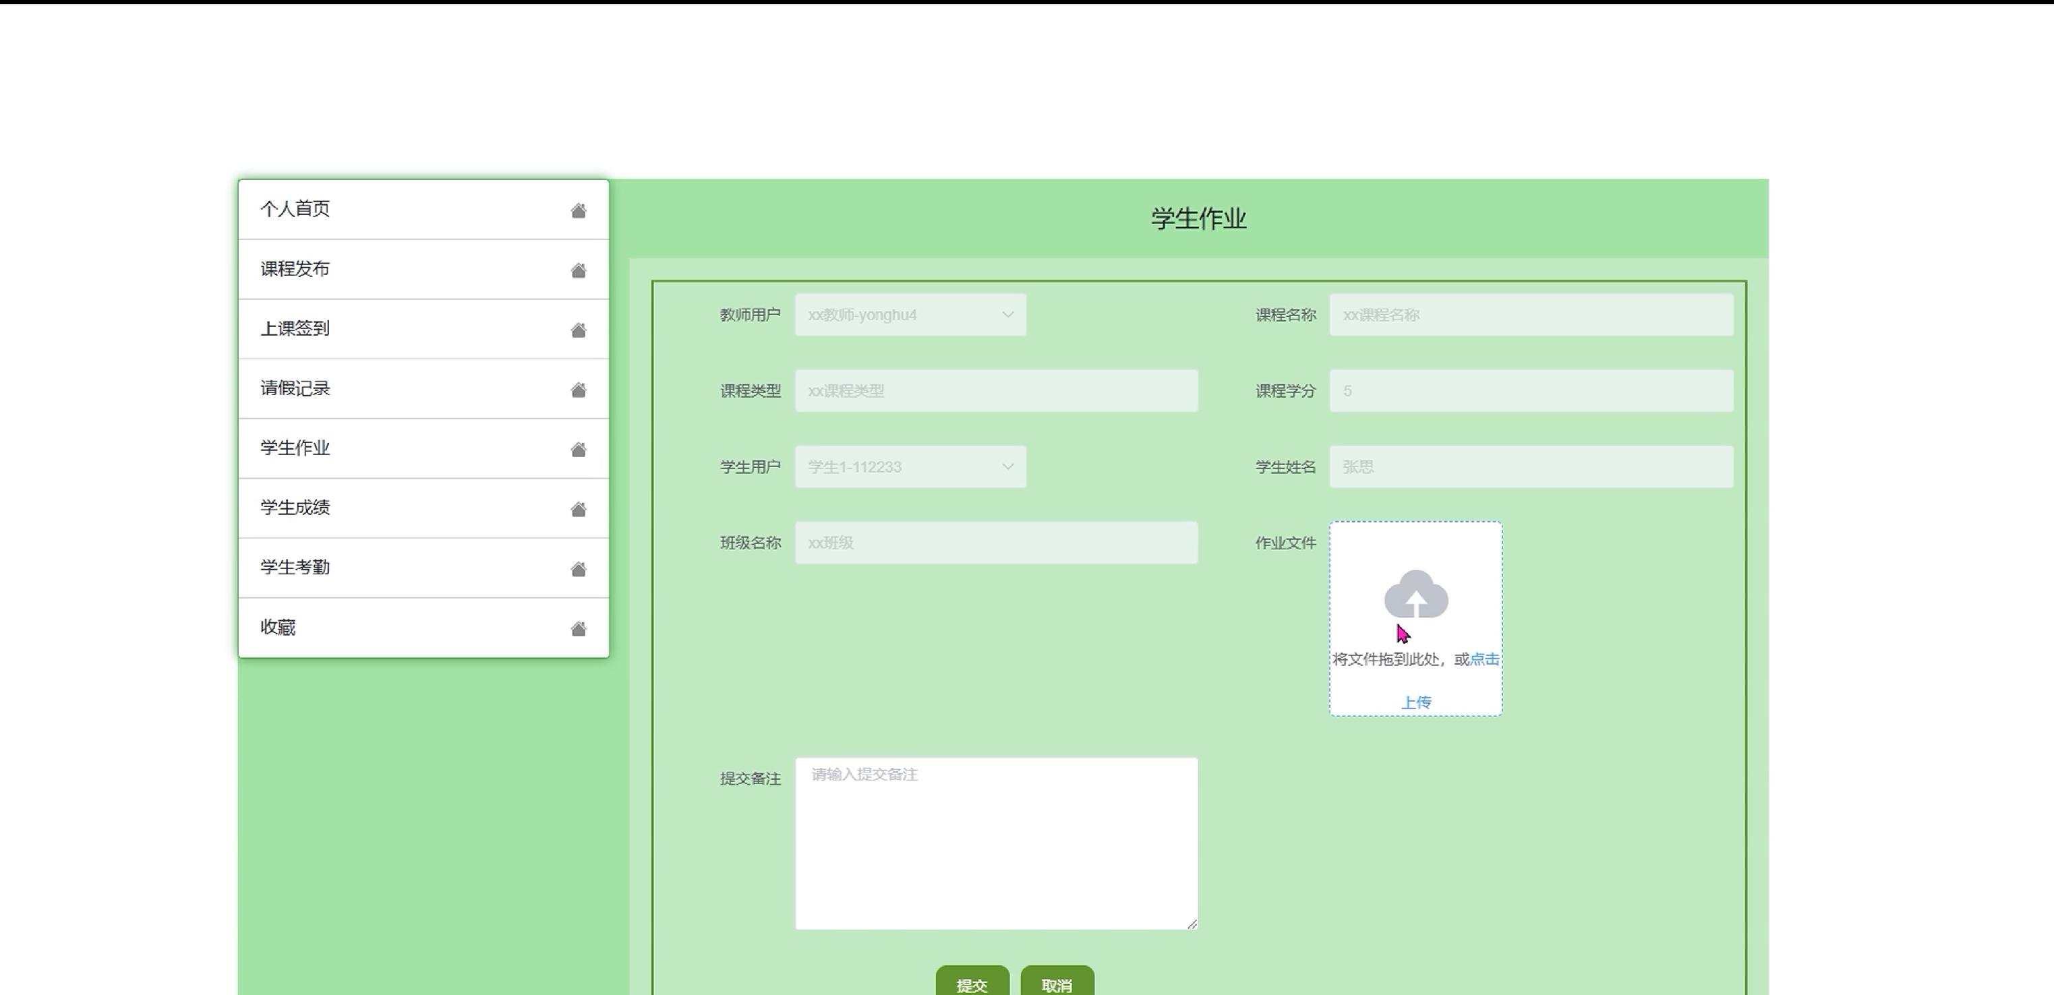
Task: Go to 个人首页 menu item
Action: click(x=295, y=209)
